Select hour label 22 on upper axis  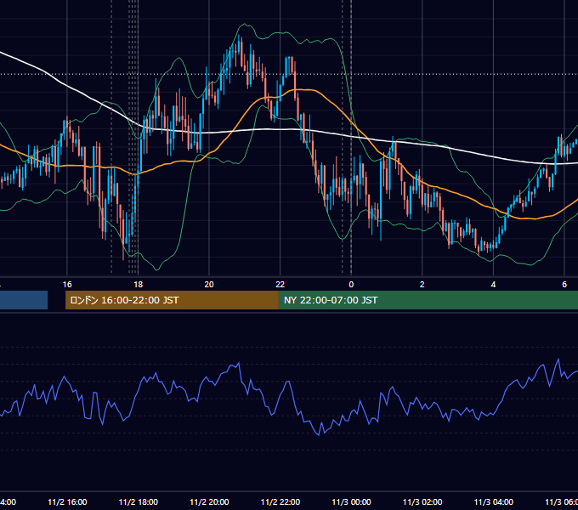(x=280, y=285)
